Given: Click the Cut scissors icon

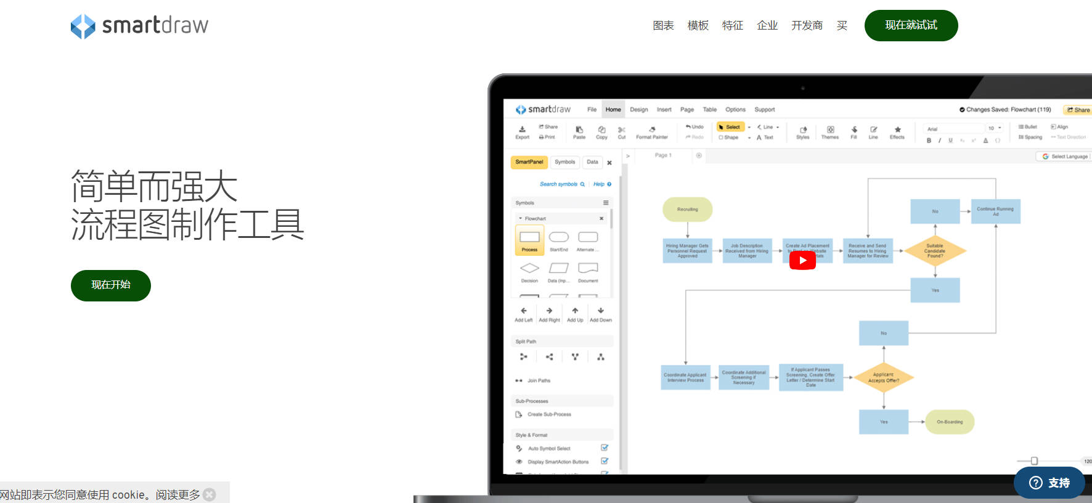Looking at the screenshot, I should pos(622,133).
